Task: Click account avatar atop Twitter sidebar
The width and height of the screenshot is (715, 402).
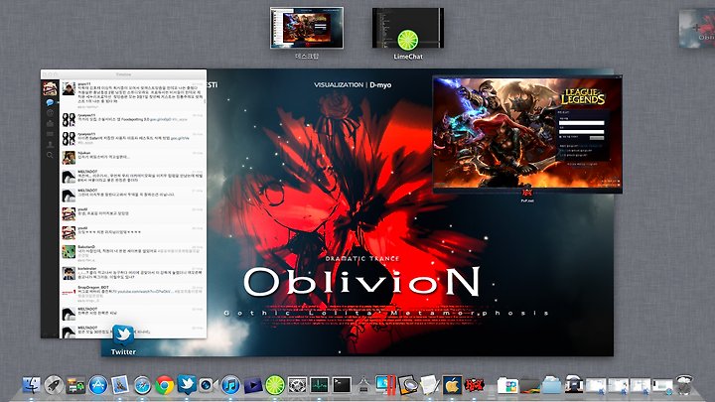Action: (50, 88)
